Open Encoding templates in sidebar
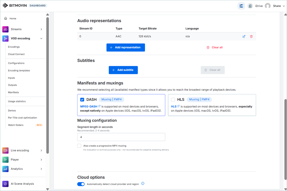 (19, 70)
